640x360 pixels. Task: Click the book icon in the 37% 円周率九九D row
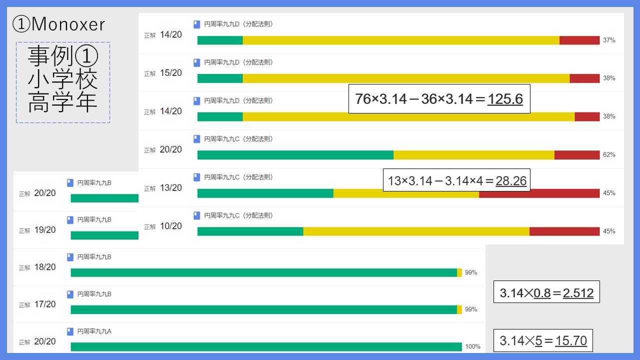point(196,24)
